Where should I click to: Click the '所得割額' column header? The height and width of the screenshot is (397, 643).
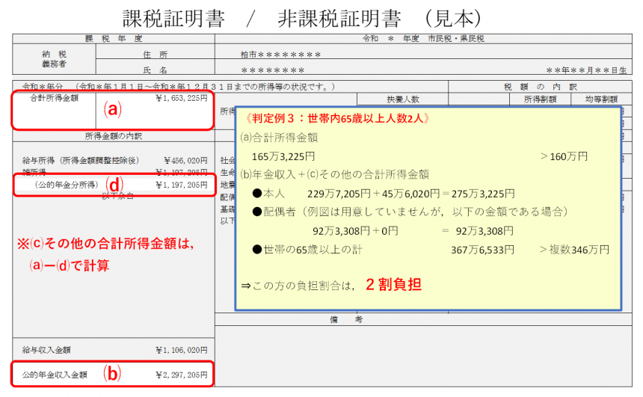pos(540,99)
